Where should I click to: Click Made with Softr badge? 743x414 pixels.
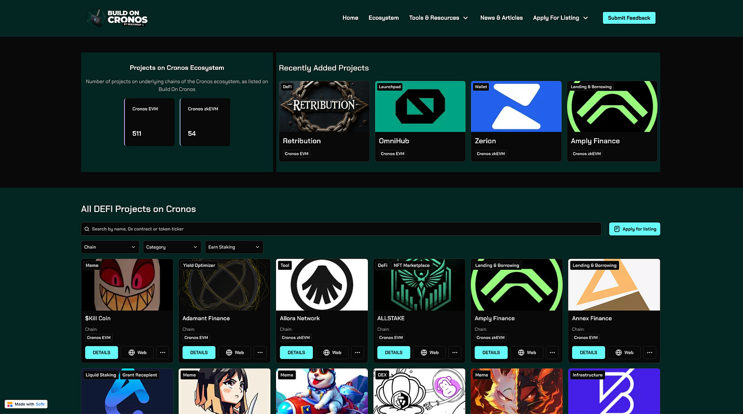coord(26,404)
